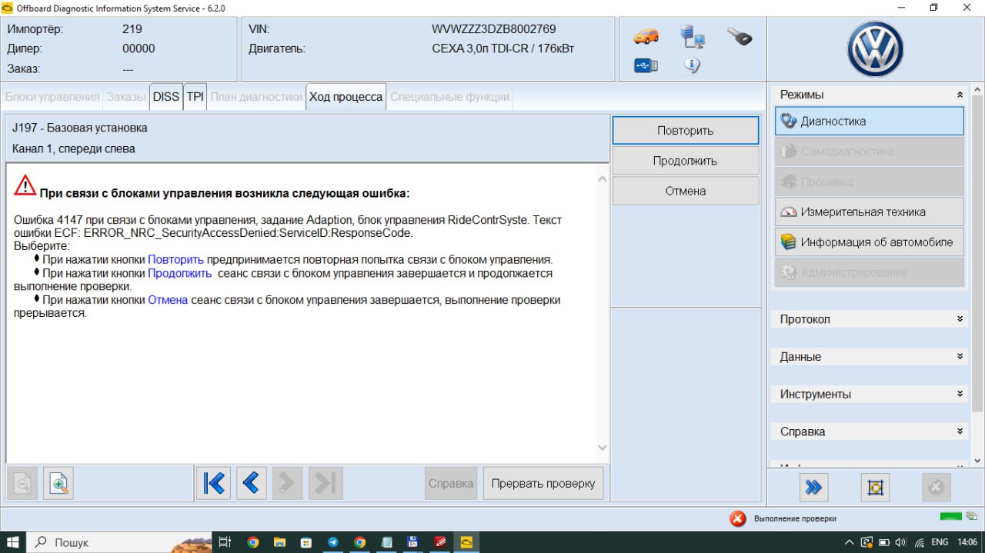Click the info speech bubble icon
This screenshot has height=553, width=985.
pos(692,65)
